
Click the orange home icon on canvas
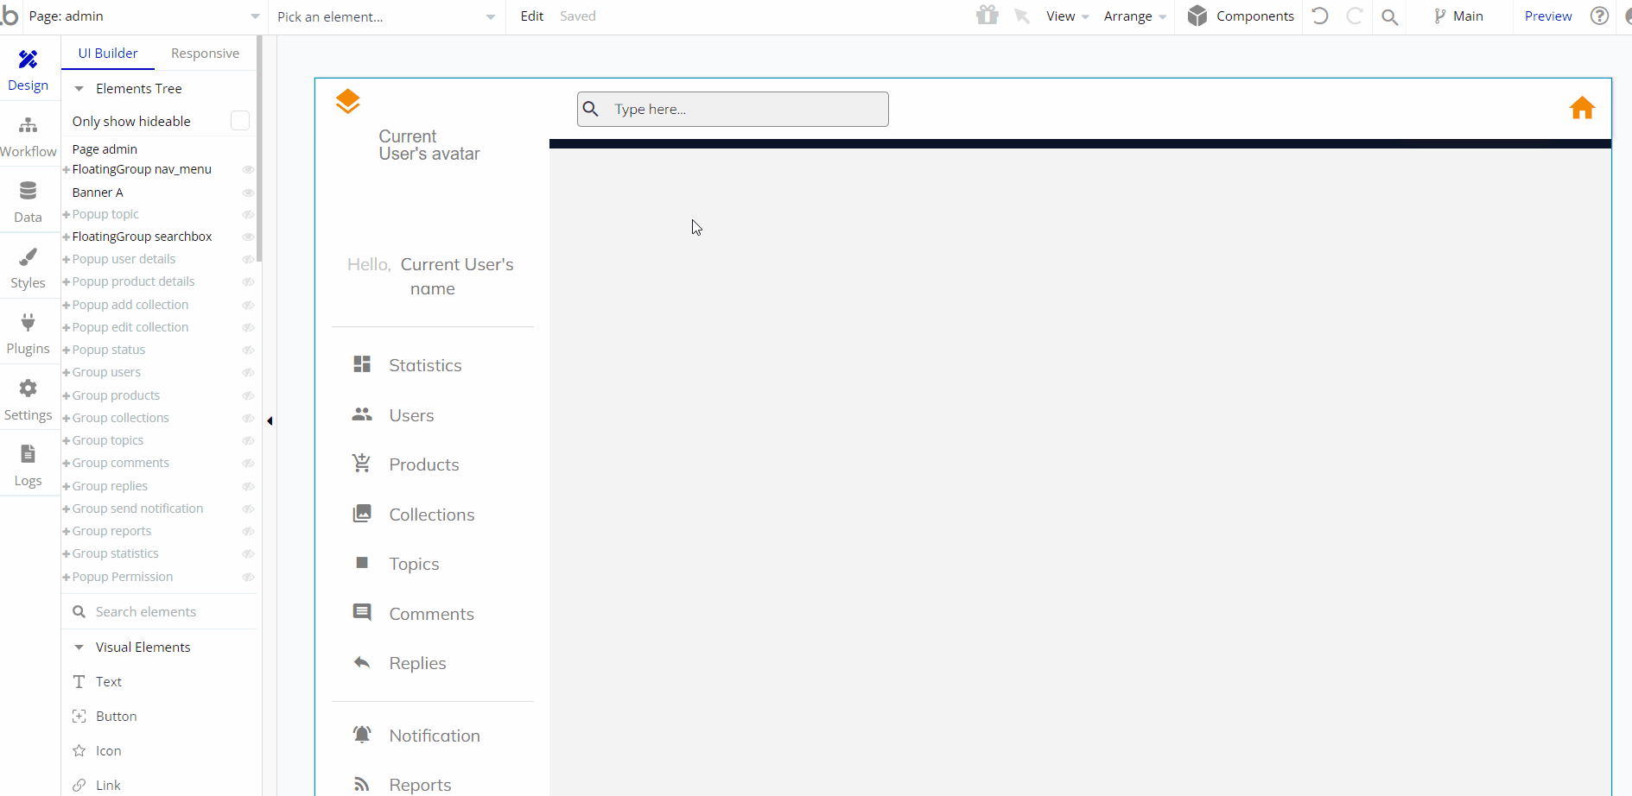click(x=1582, y=108)
